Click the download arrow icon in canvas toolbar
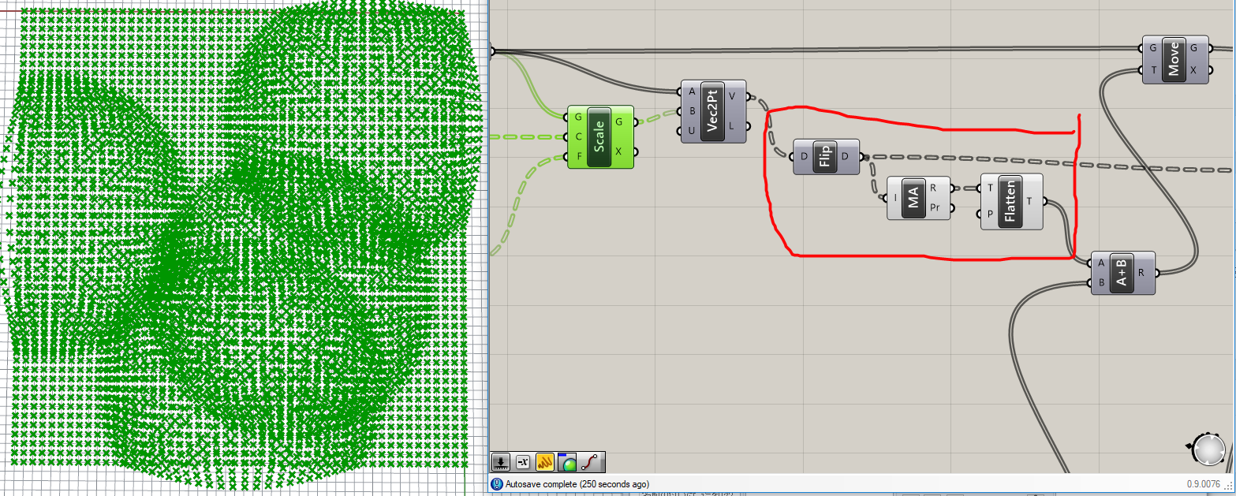 coord(501,462)
